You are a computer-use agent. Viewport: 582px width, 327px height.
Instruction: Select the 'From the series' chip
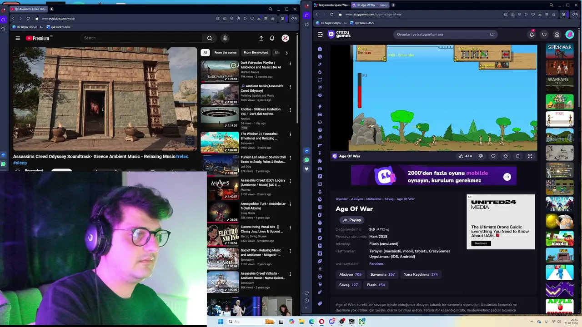pyautogui.click(x=226, y=53)
